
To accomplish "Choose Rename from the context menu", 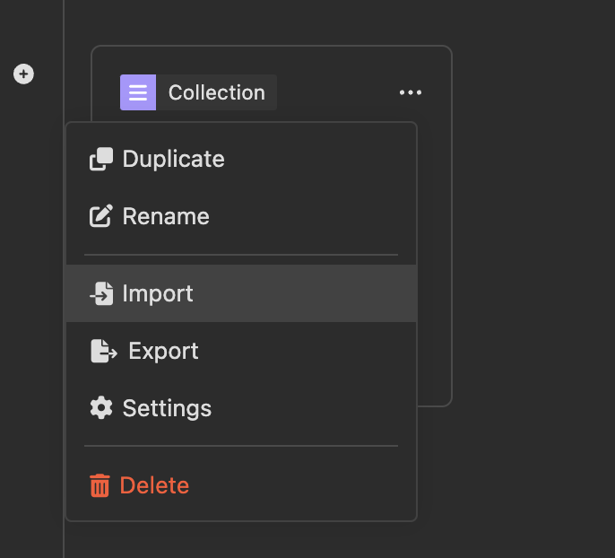I will pyautogui.click(x=166, y=216).
